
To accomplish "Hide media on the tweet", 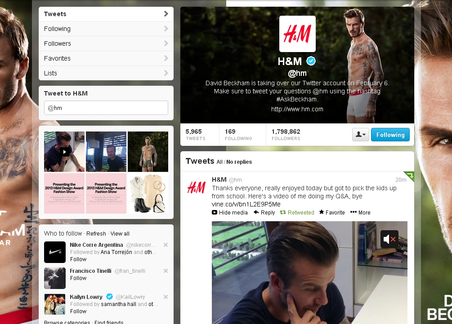I will pos(230,213).
